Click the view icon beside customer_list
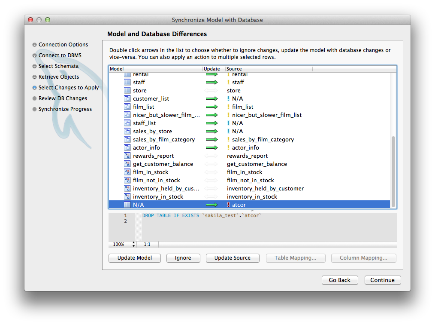Viewport: 435px width, 325px height. coord(127,98)
